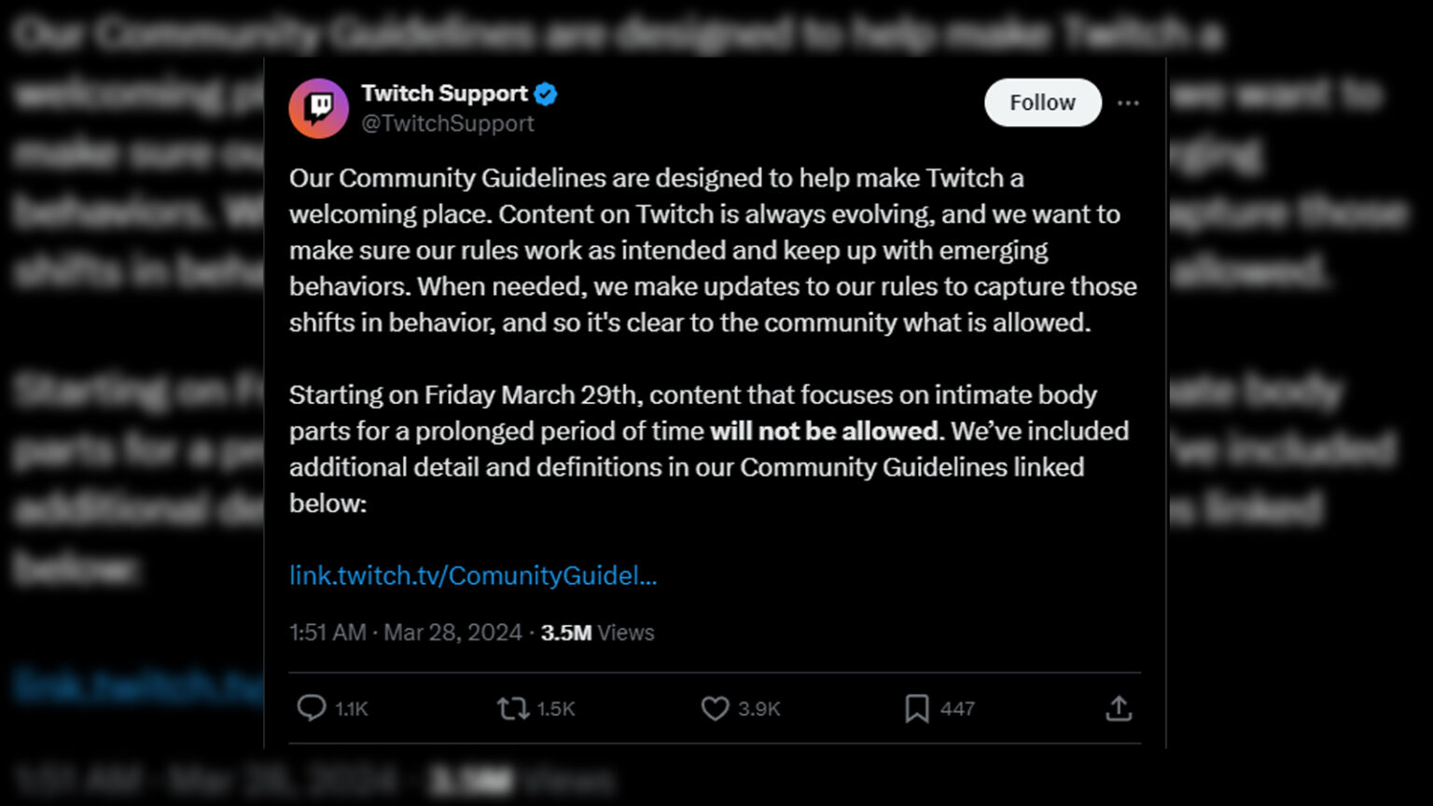Toggle following Twitch Support

pyautogui.click(x=1042, y=103)
